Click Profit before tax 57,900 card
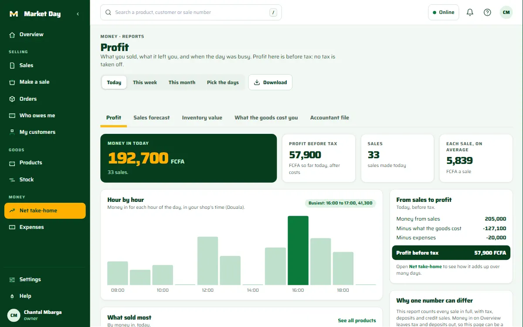This screenshot has width=523, height=327. click(x=319, y=158)
